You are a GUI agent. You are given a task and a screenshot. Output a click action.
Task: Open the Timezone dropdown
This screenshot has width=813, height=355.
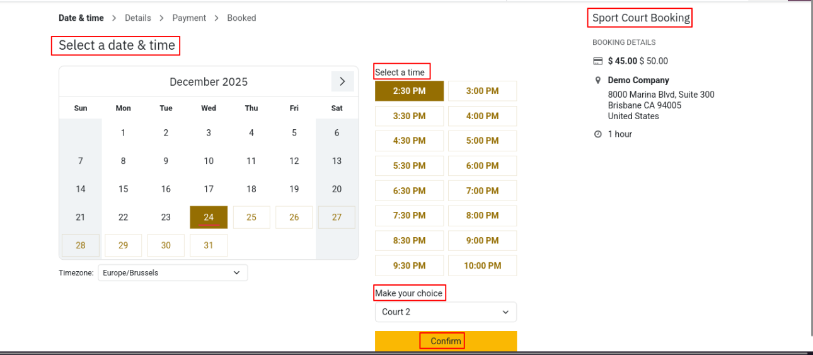click(x=173, y=273)
